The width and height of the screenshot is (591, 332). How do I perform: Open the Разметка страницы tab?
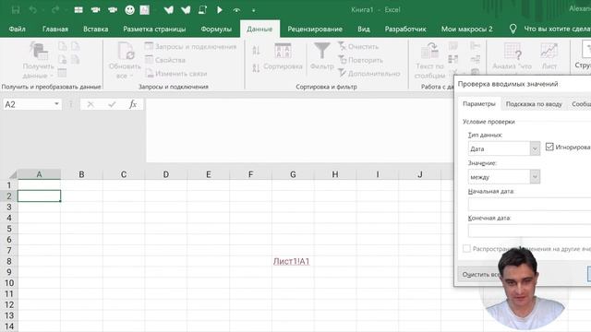point(154,29)
